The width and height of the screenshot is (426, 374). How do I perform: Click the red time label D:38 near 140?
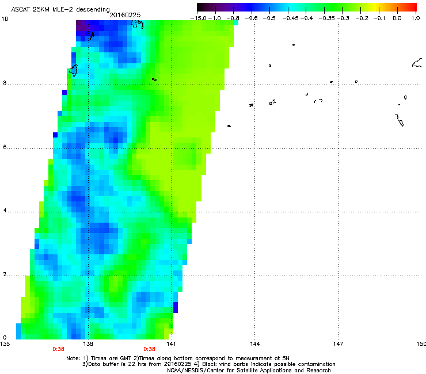pyautogui.click(x=149, y=349)
